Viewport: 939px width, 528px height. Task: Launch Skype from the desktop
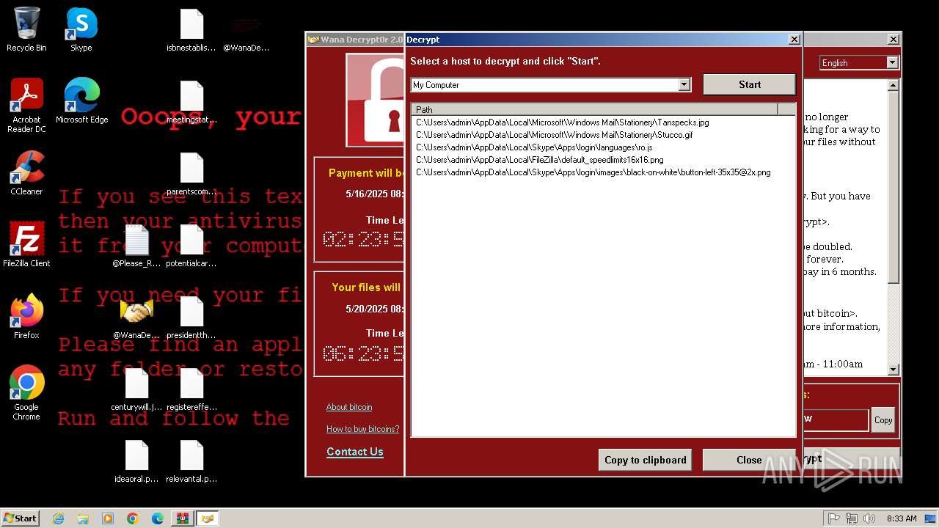click(x=81, y=29)
